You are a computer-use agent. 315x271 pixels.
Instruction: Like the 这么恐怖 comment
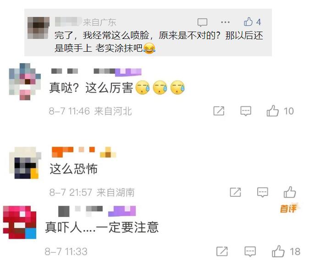tap(289, 192)
